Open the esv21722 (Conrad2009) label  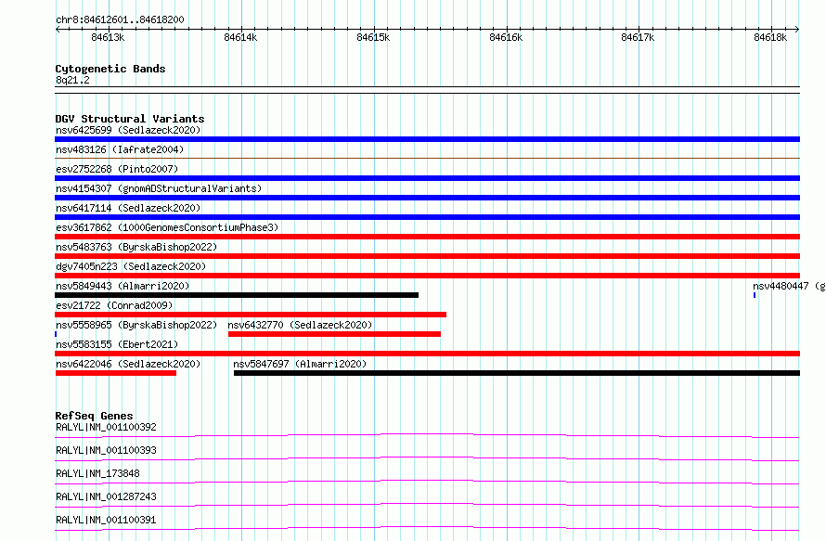(114, 305)
